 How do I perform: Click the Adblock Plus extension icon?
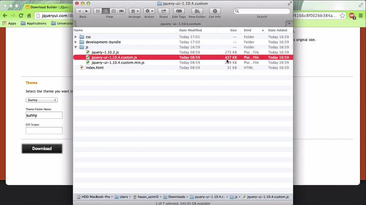point(352,16)
